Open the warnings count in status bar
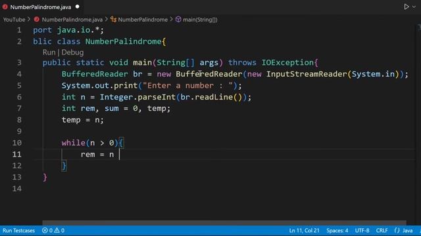The image size is (421, 236). [59, 230]
